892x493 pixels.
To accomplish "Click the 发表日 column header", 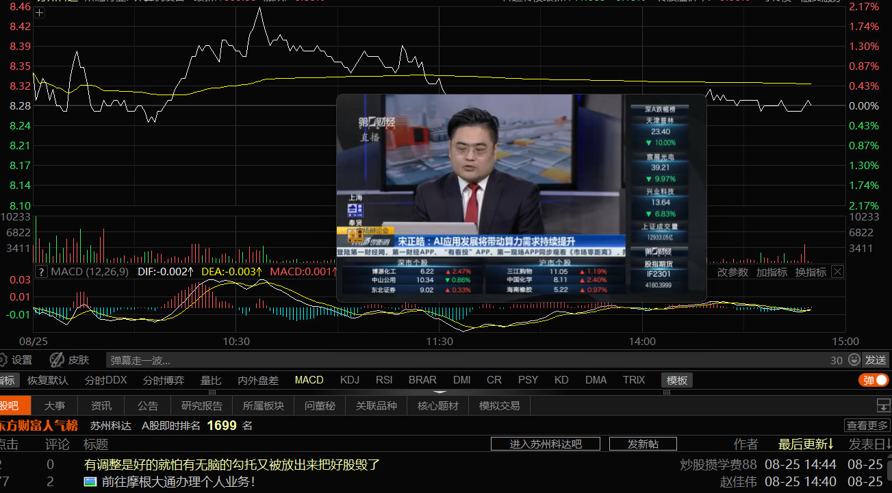I will pos(870,444).
